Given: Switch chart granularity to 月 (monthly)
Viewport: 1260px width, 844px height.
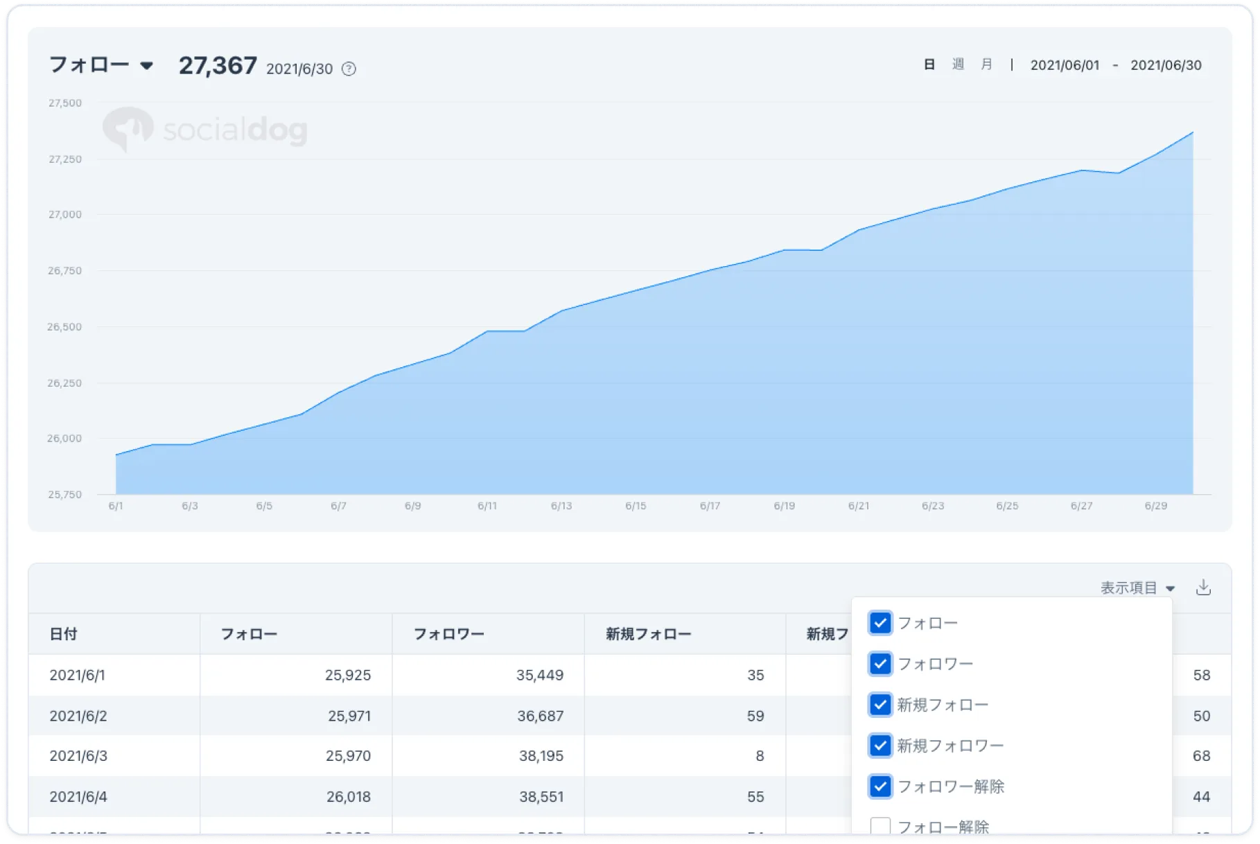Looking at the screenshot, I should (986, 64).
